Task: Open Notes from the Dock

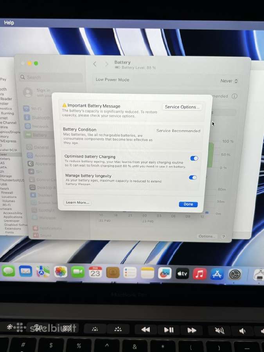Action: click(x=147, y=273)
